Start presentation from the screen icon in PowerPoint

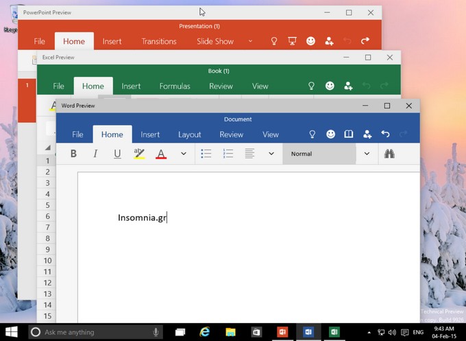click(x=292, y=41)
